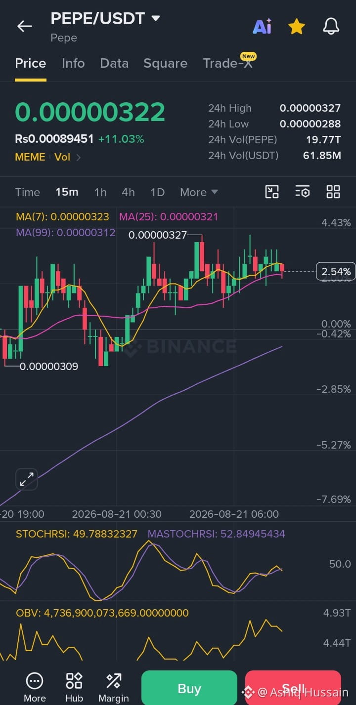The height and width of the screenshot is (705, 356).
Task: Tap the Rs0.00089451 converted price
Action: (x=54, y=139)
